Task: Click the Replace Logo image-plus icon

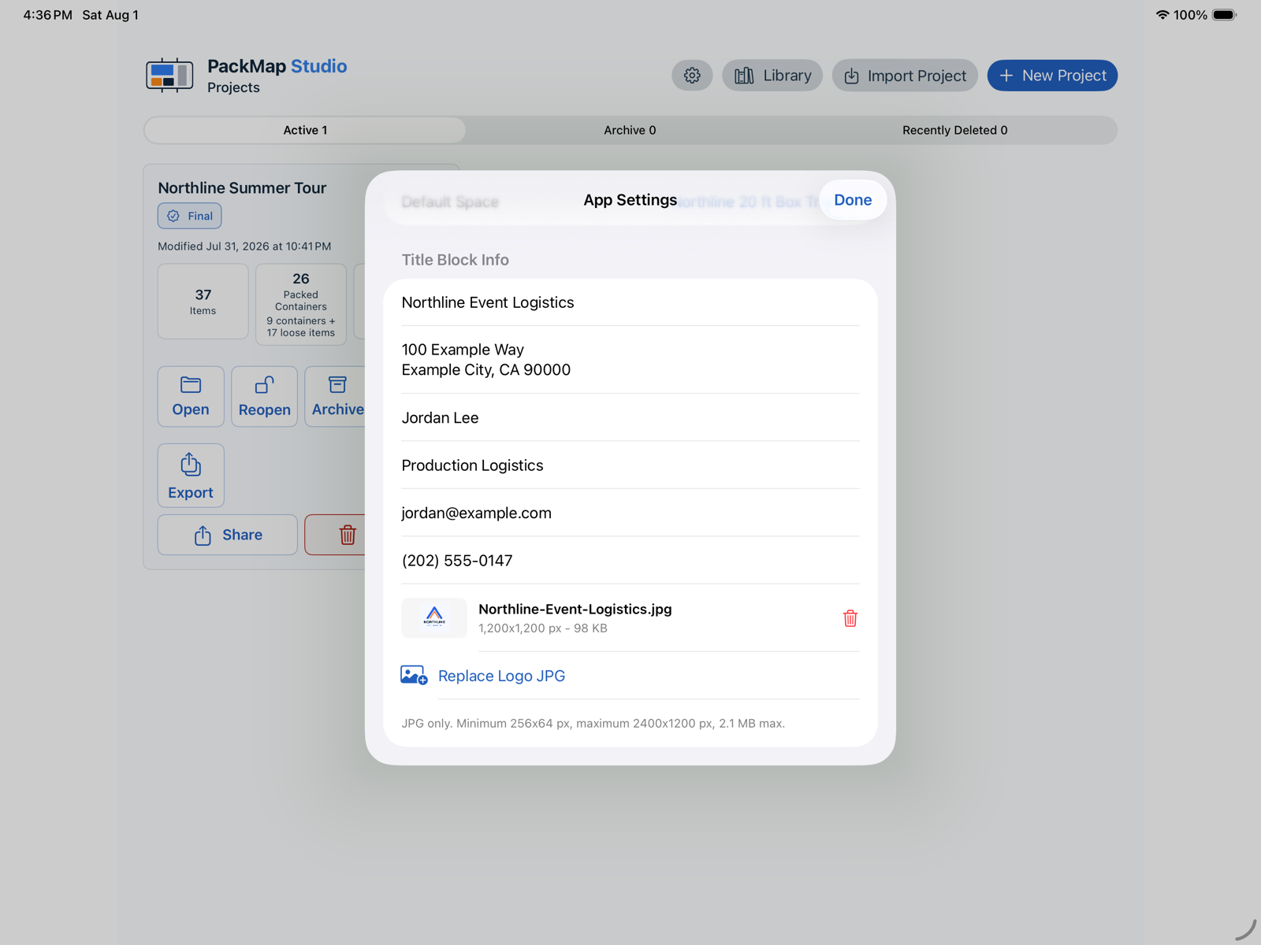Action: [414, 676]
